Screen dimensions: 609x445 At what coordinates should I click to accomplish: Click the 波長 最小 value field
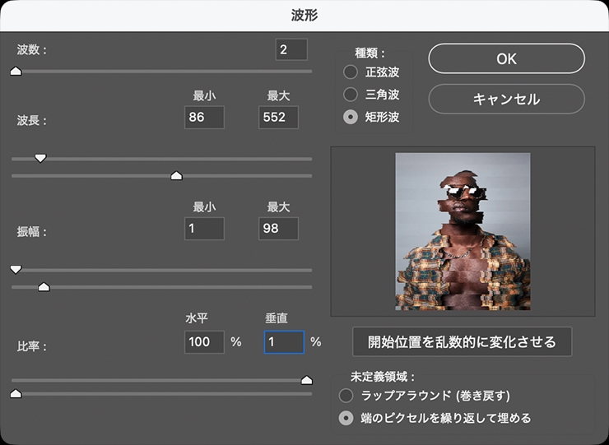[205, 118]
